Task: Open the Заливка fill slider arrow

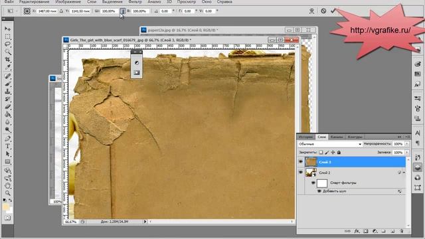Action: [406, 153]
